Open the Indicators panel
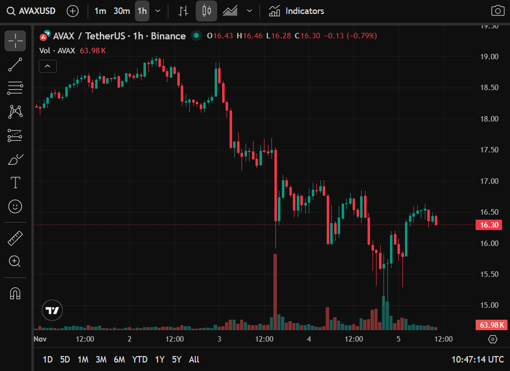This screenshot has height=371, width=510. point(296,11)
